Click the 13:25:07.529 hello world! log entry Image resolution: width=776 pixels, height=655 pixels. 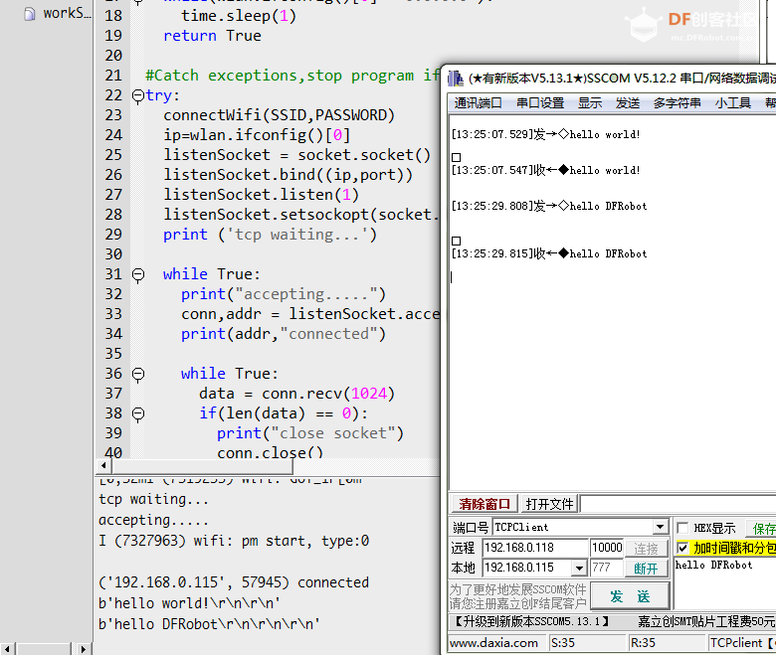(x=546, y=134)
